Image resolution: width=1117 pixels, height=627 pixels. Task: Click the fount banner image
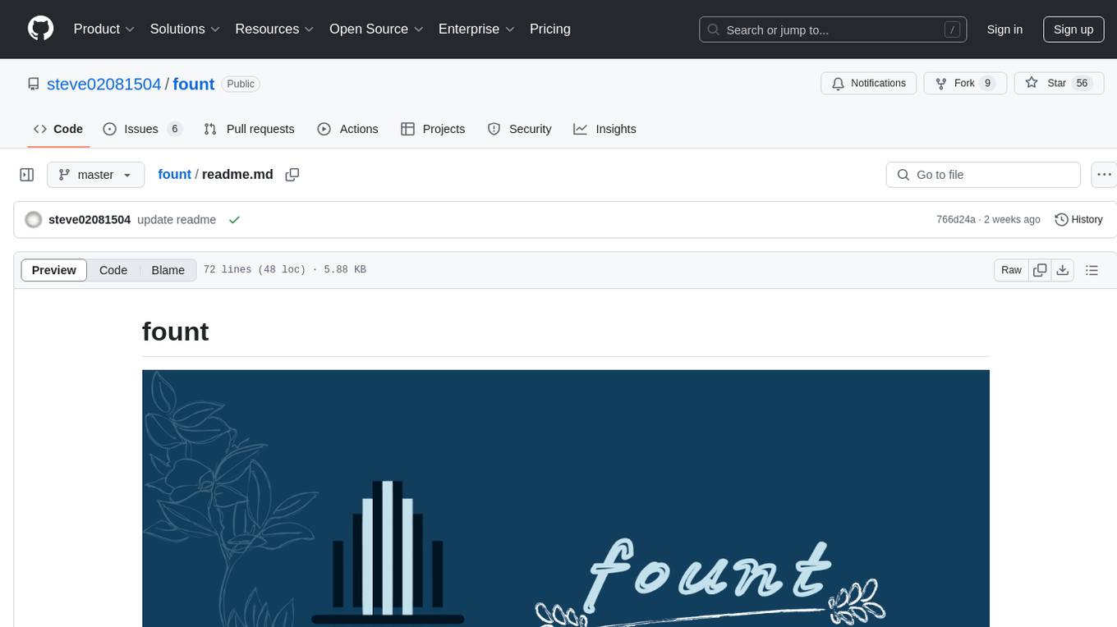coord(565,498)
